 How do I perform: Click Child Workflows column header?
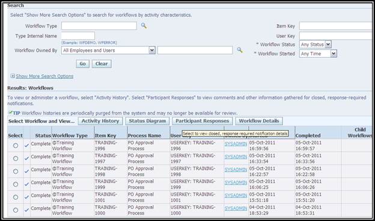tap(360, 132)
